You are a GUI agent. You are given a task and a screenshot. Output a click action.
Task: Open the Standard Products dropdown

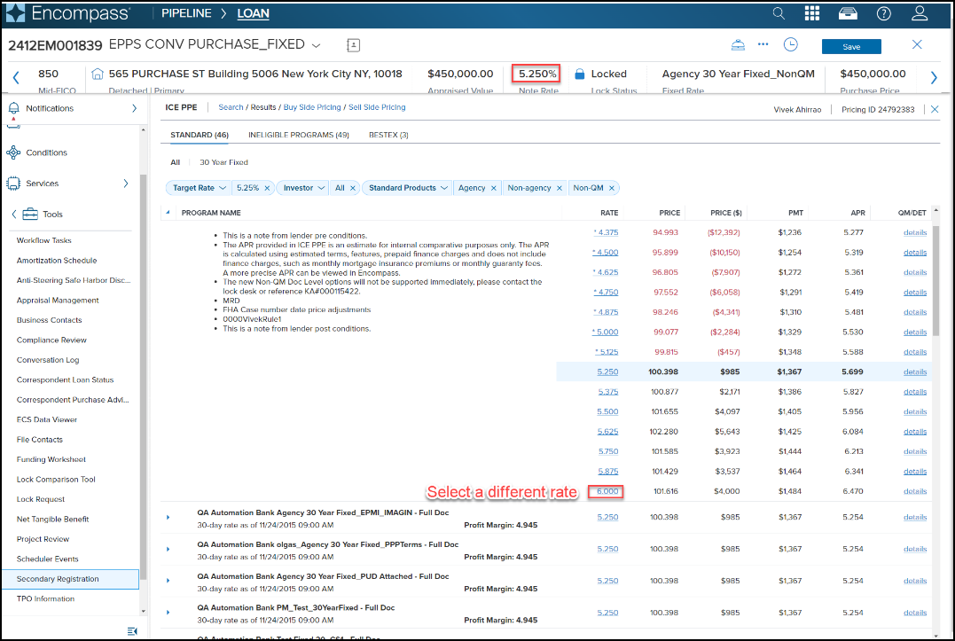coord(408,188)
